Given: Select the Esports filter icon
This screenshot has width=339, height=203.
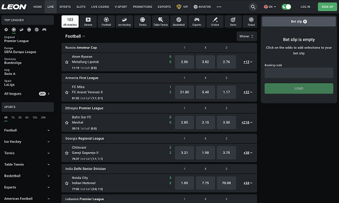Looking at the screenshot, I should (197, 22).
